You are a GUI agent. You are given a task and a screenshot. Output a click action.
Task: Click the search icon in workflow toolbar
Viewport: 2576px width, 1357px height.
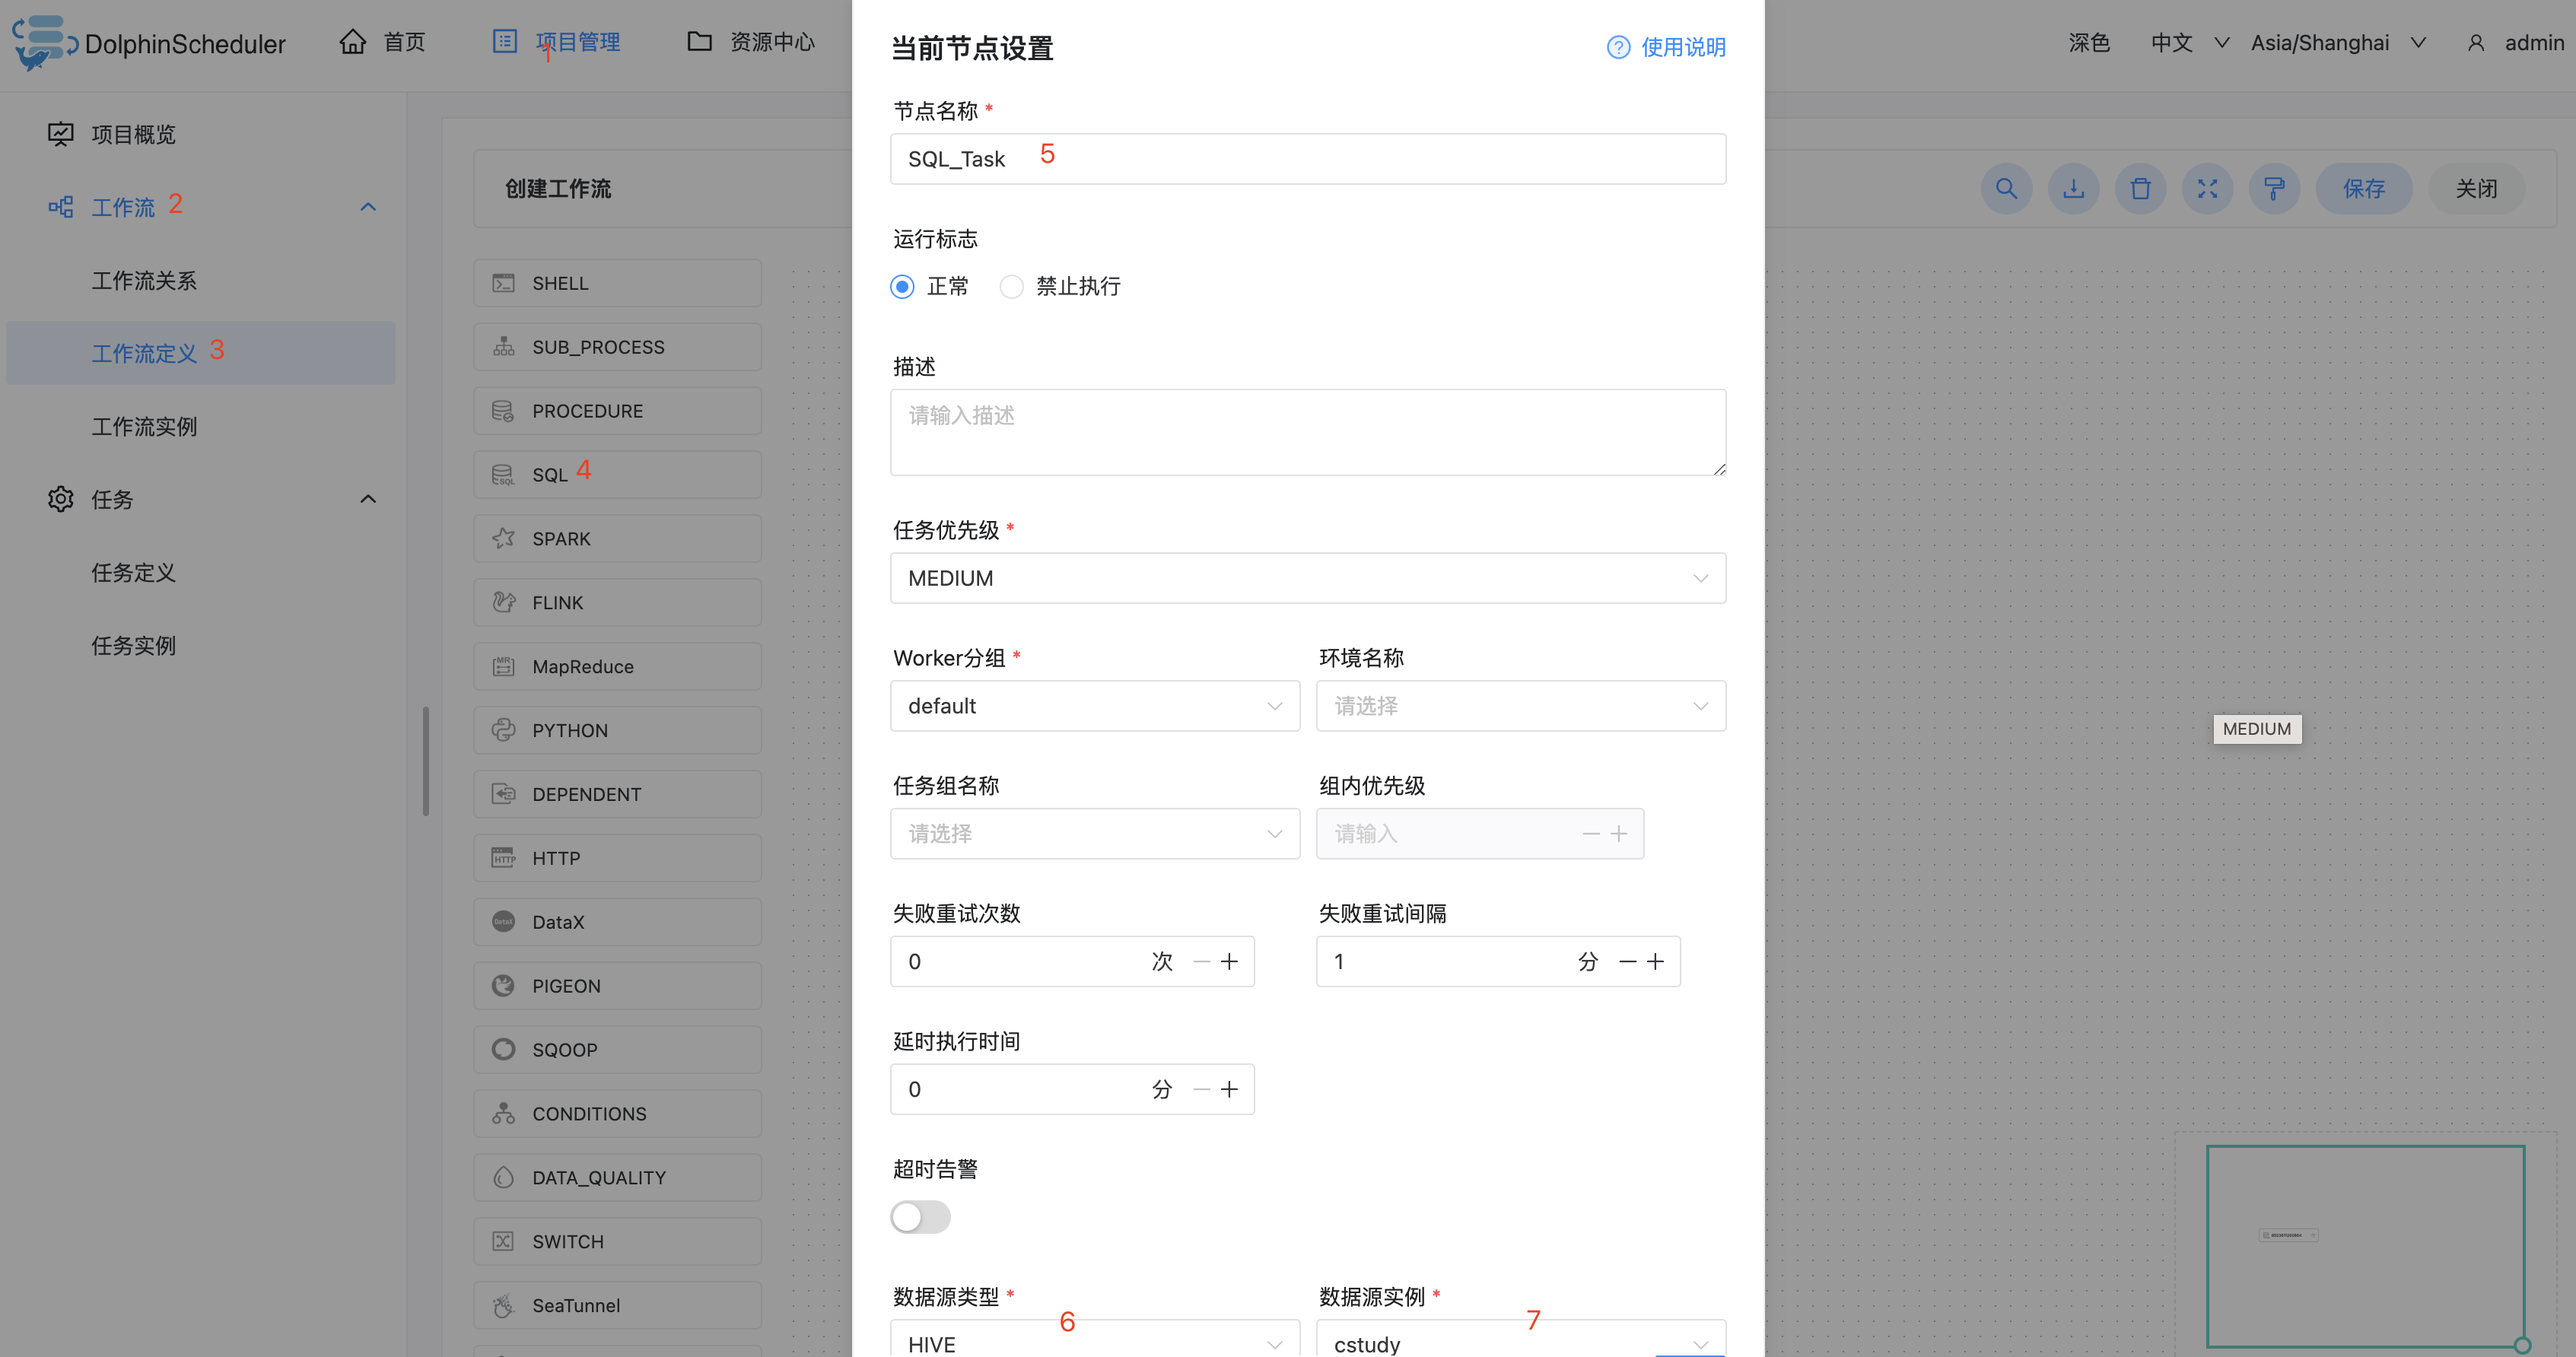(2006, 188)
